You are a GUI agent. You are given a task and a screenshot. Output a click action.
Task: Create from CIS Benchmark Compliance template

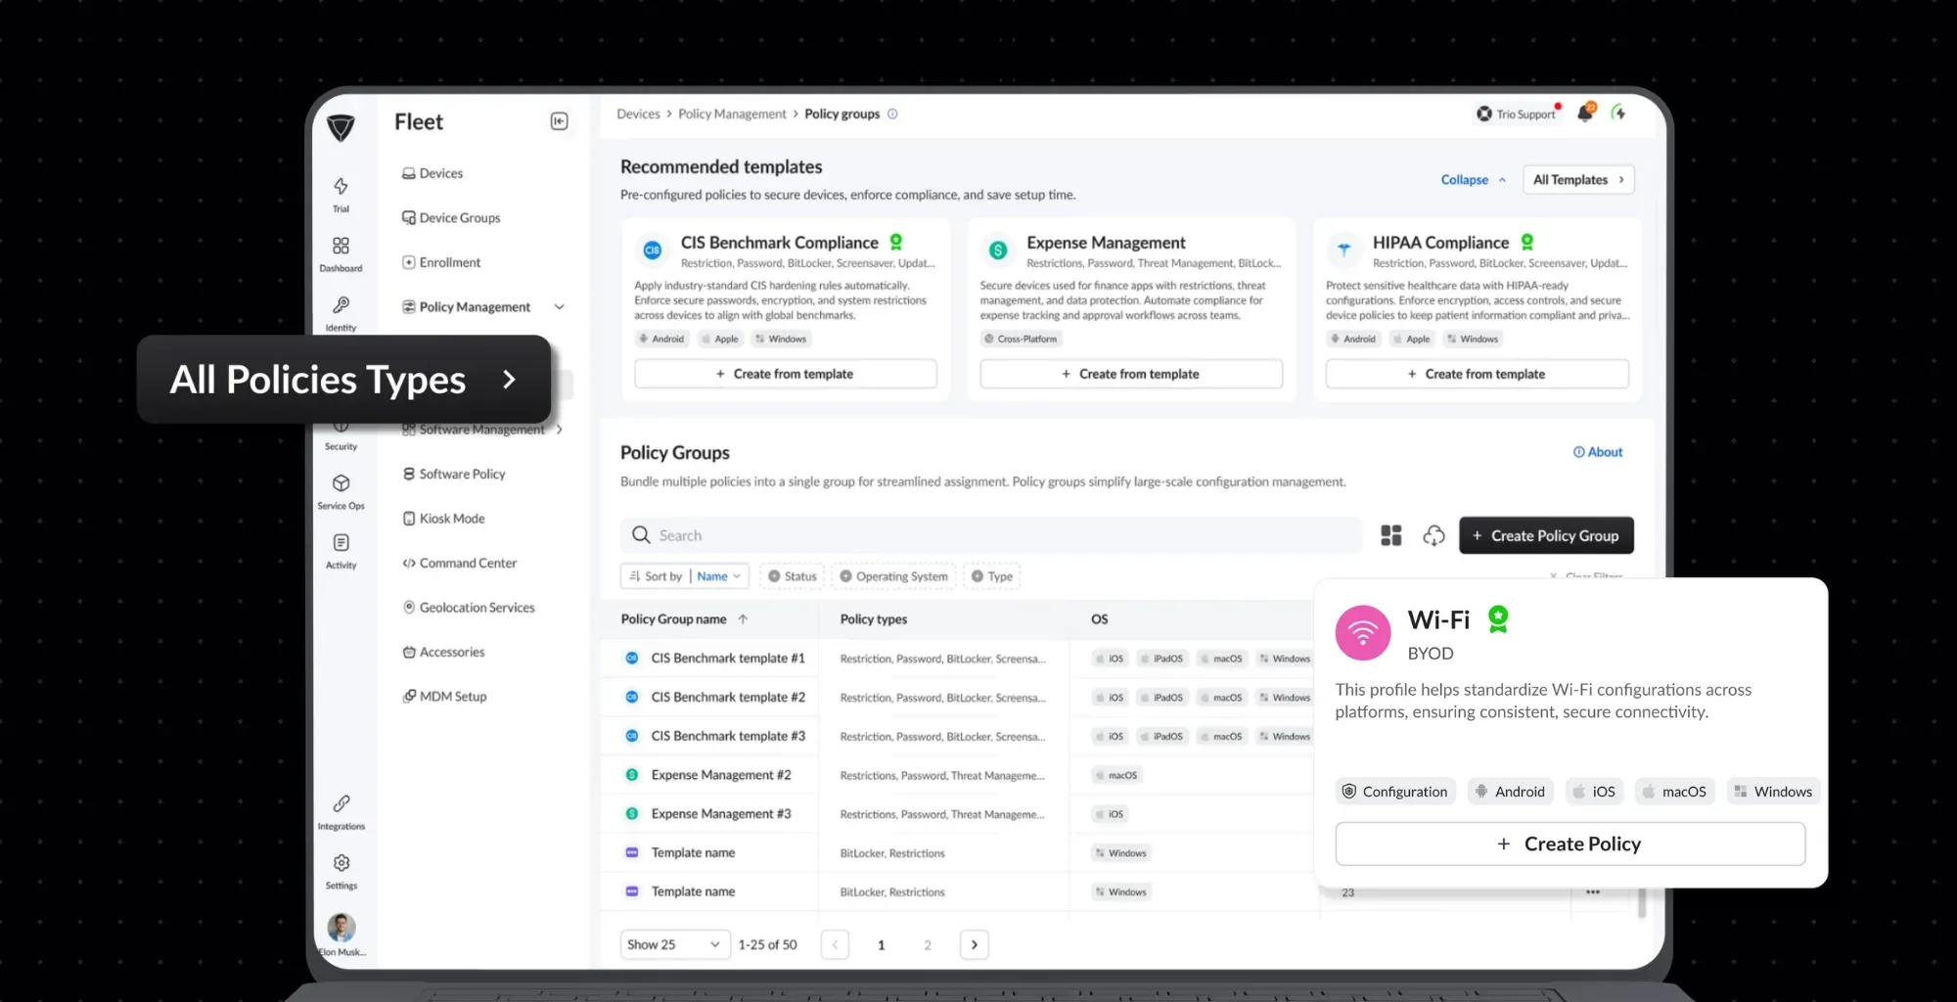pyautogui.click(x=786, y=374)
